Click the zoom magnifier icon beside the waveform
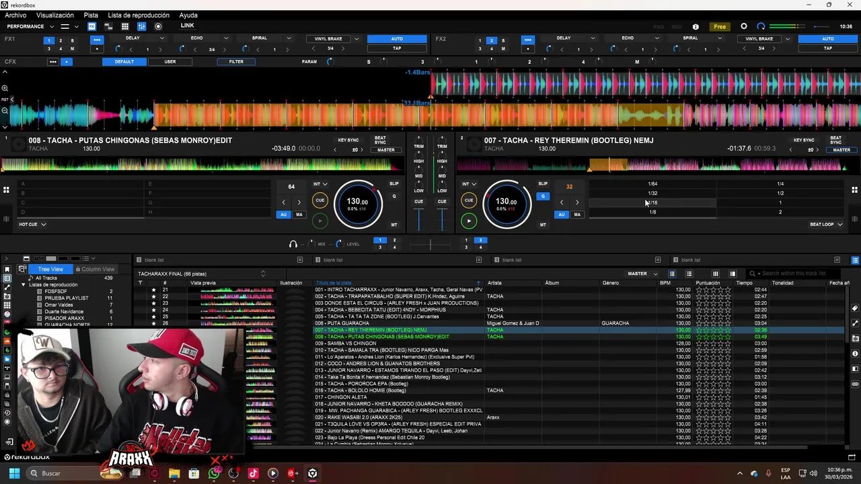Screen dimensions: 861x484 (x=5, y=88)
